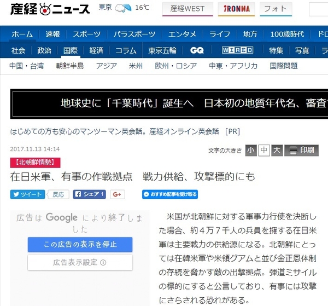The height and width of the screenshot is (306, 328).
Task: Set text size to 小
Action: coord(251,151)
